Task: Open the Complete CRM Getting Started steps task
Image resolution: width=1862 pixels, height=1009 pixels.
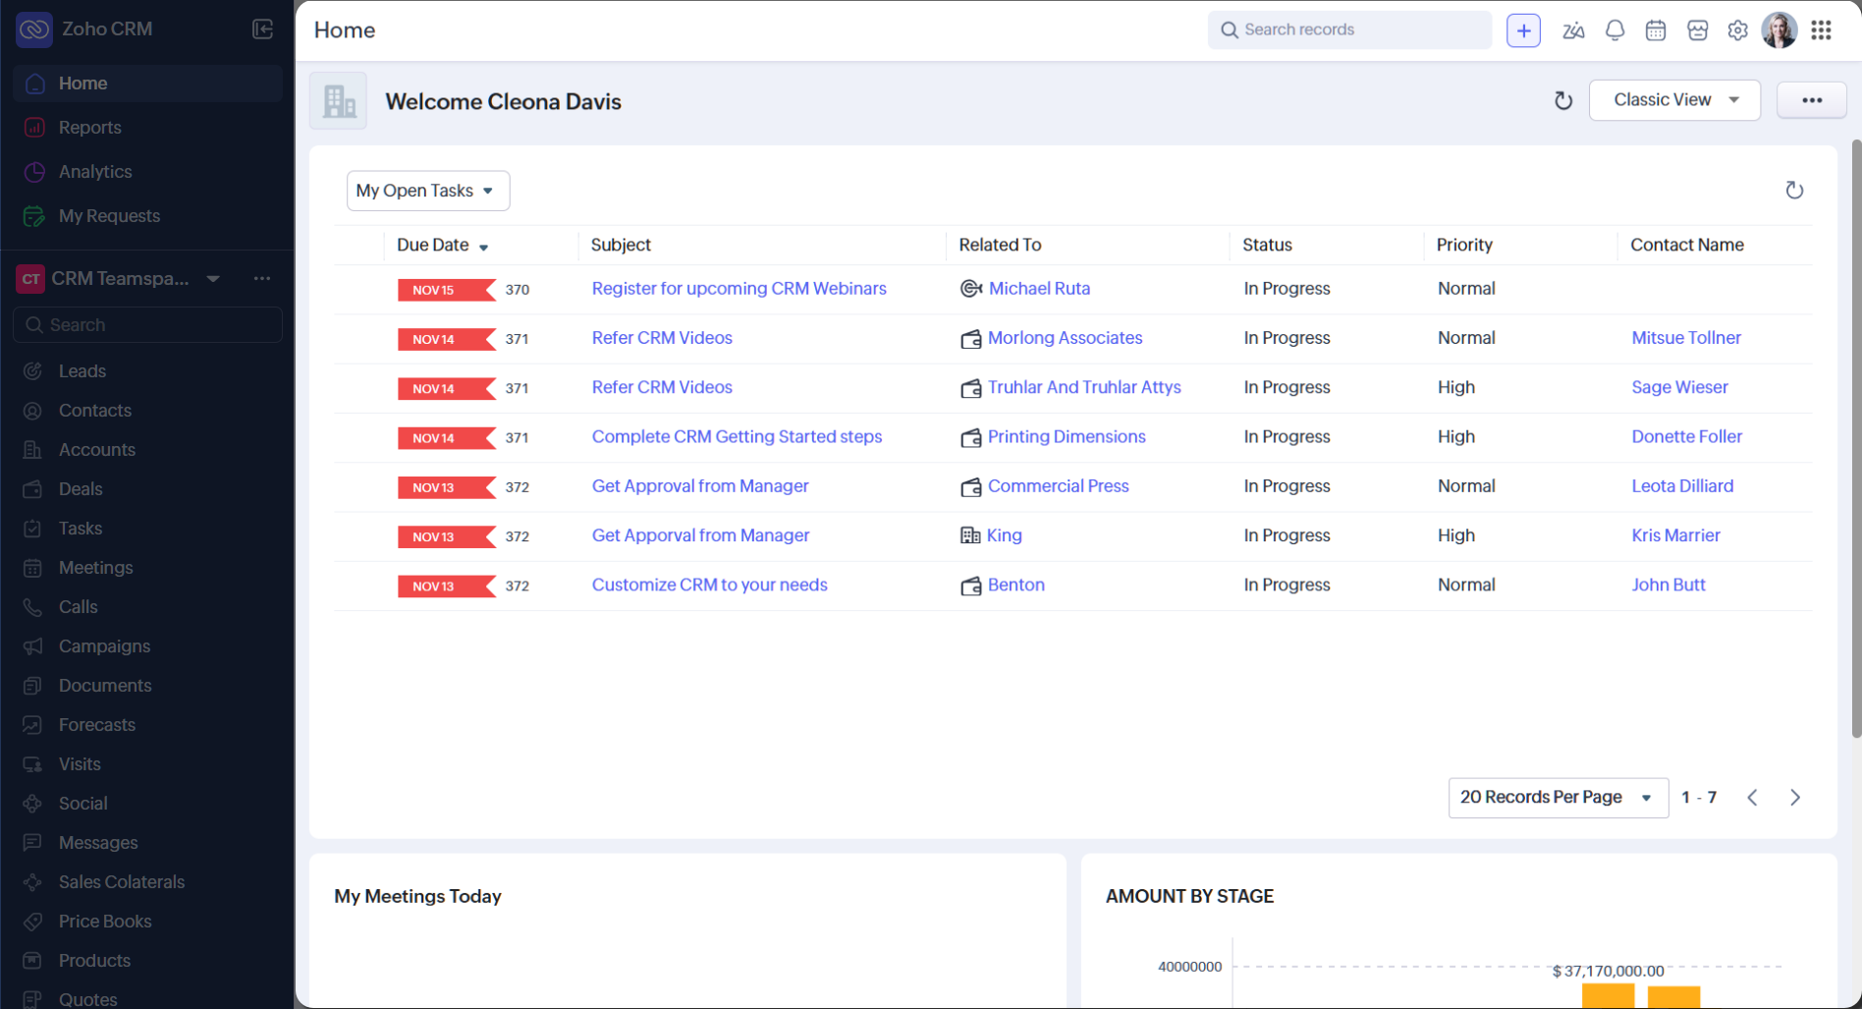Action: coord(737,437)
